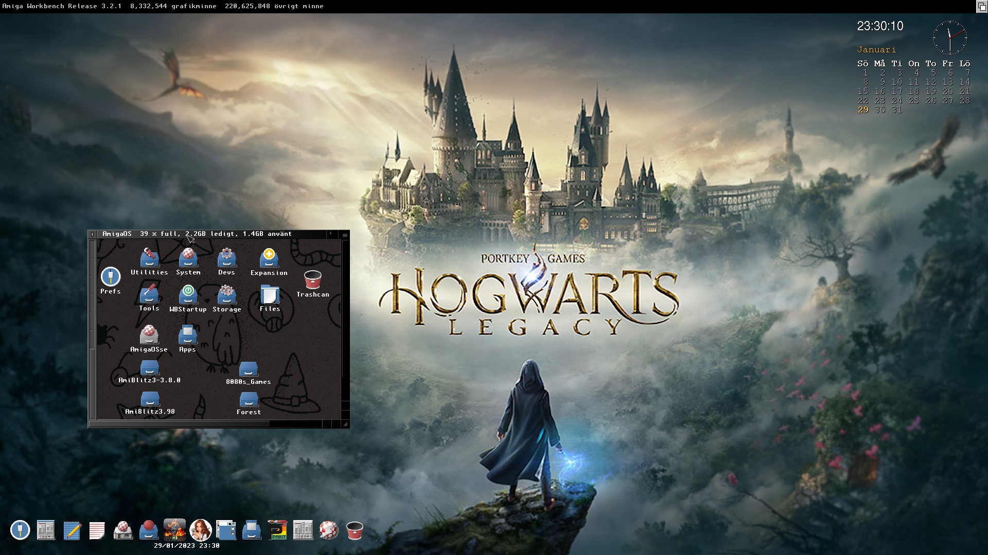Open the boing-ball hard drive dock icon
This screenshot has height=555, width=988.
point(123,530)
